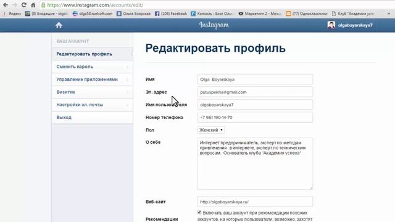Open the Консоль blog bookmark
The height and width of the screenshot is (222, 395).
pyautogui.click(x=212, y=14)
